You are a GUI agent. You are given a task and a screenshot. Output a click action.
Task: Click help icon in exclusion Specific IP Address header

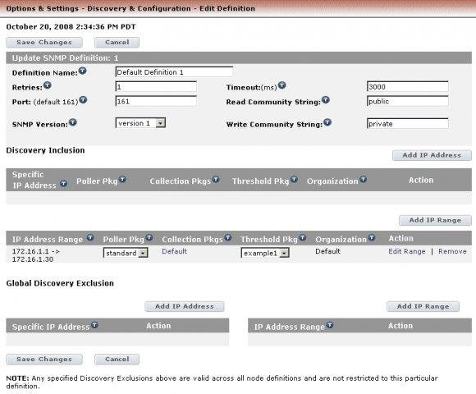click(x=94, y=325)
